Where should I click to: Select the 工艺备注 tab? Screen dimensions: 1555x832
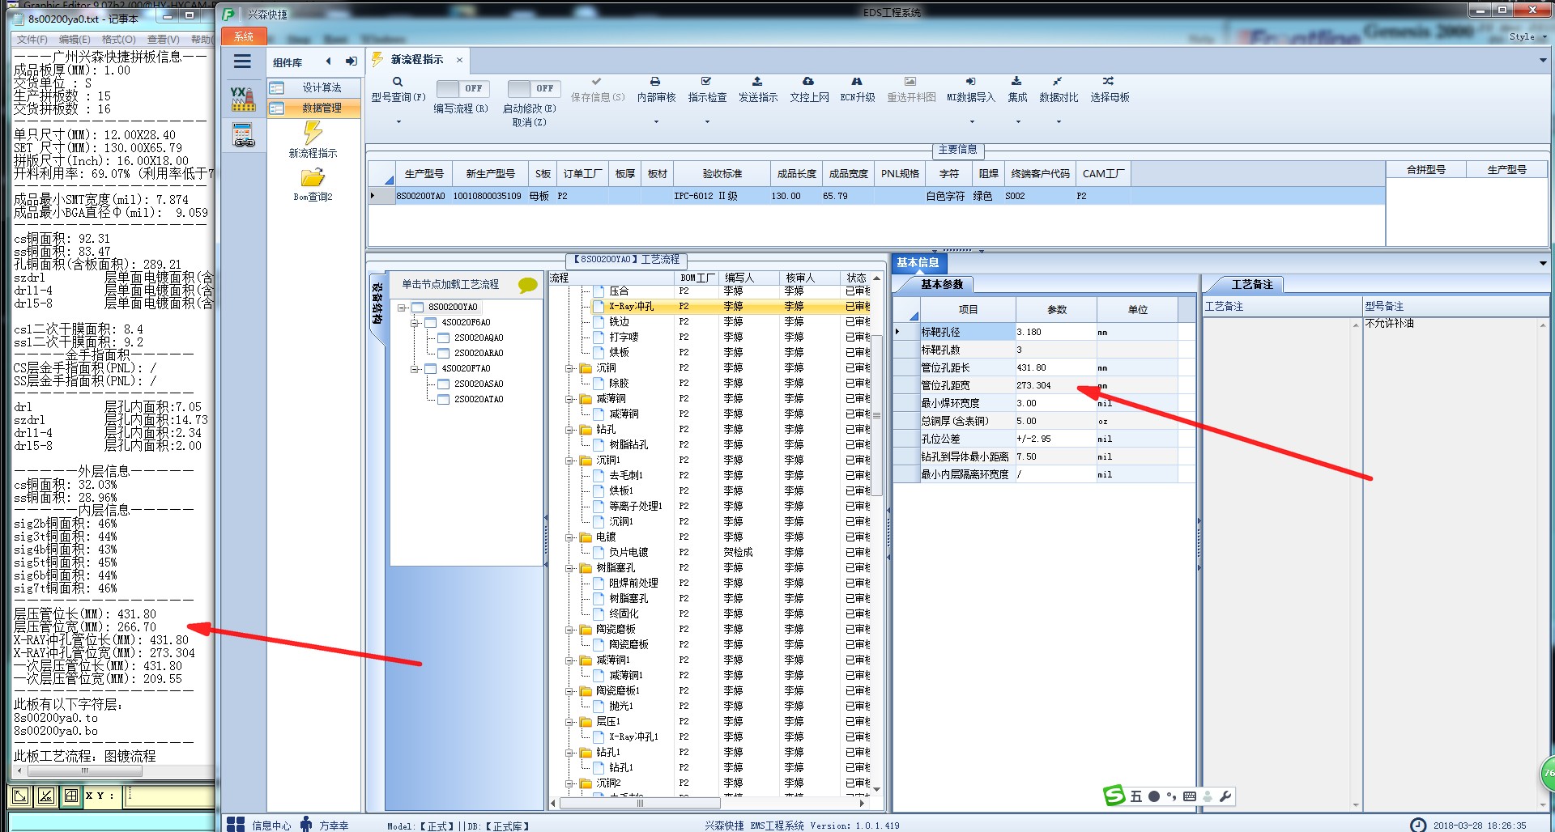point(1252,284)
